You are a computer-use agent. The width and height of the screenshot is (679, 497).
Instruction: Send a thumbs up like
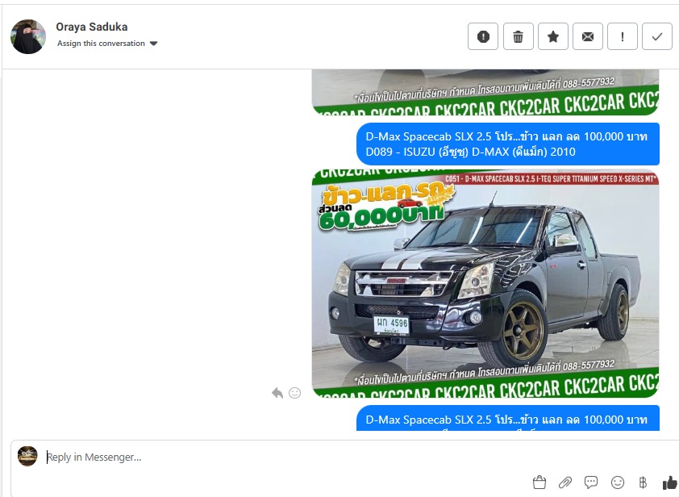(669, 482)
